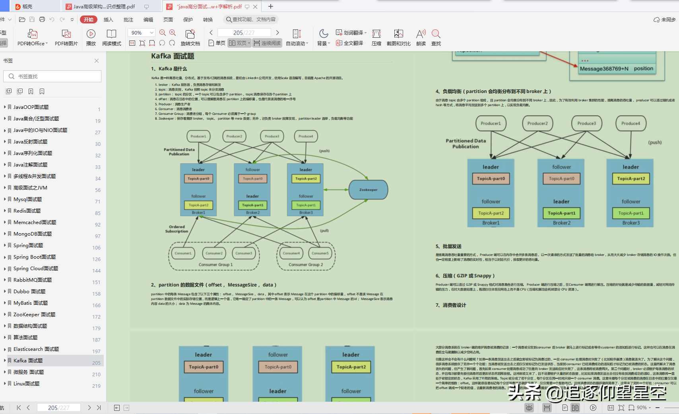Click the open file folder icon
Image resolution: width=679 pixels, height=414 pixels.
[22, 19]
